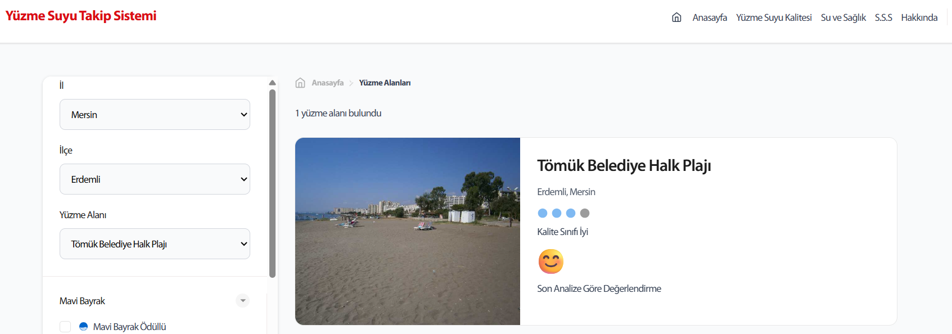Click the 'Mavi Bayrak' section label
This screenshot has height=334, width=952.
click(x=82, y=301)
